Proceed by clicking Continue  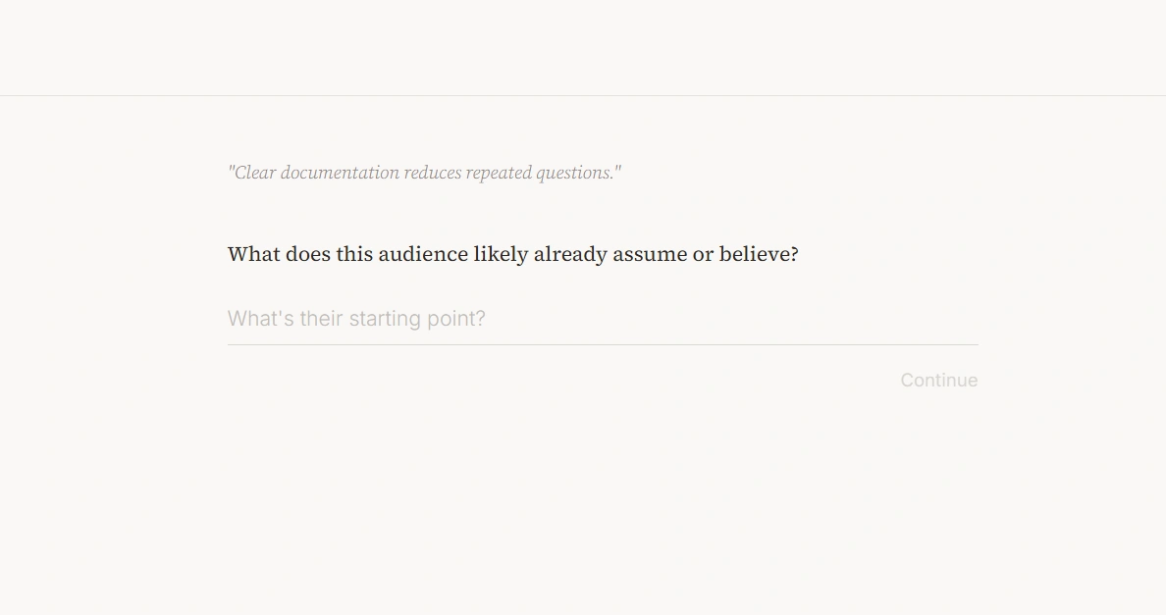point(938,381)
